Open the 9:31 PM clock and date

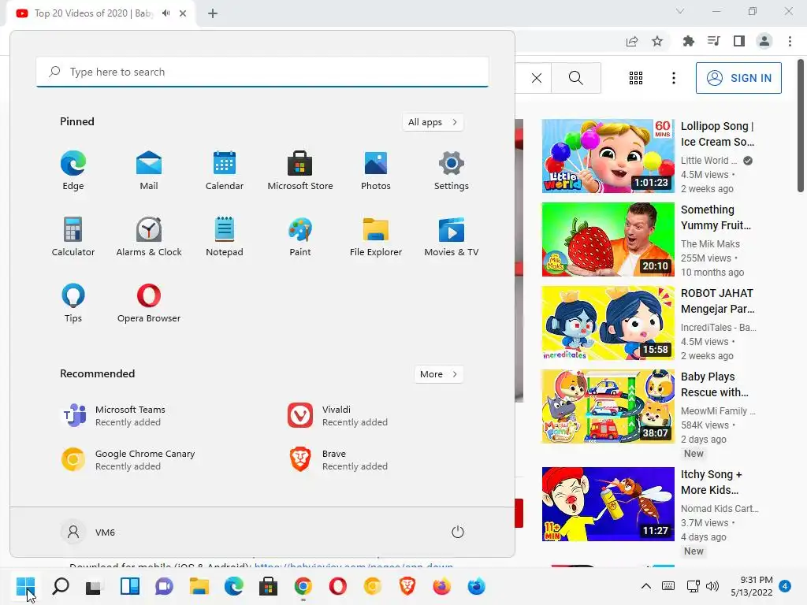click(751, 586)
